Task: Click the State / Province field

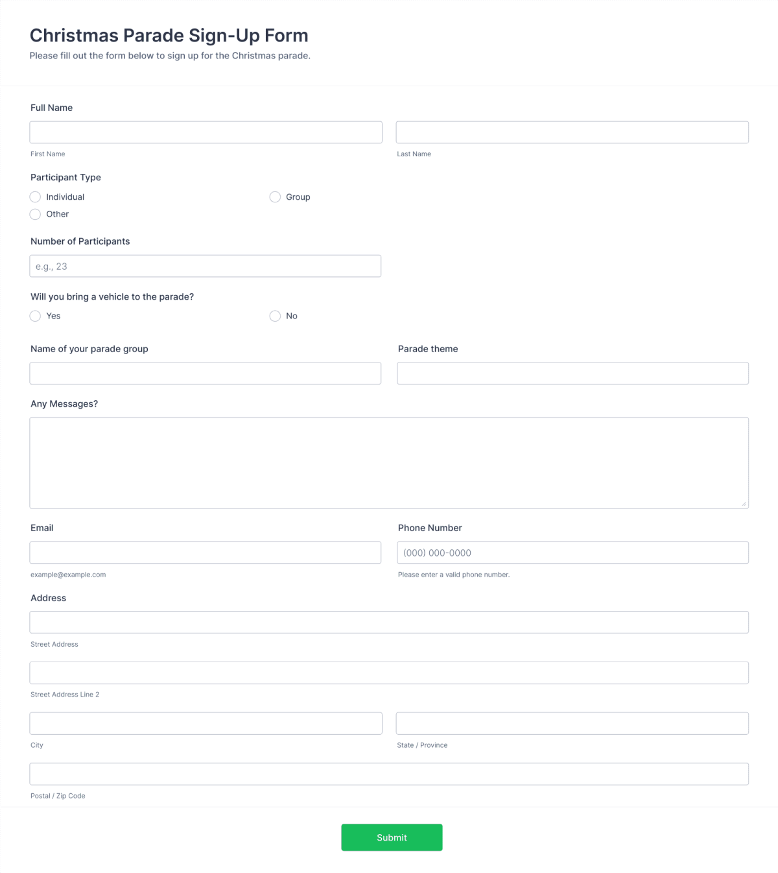Action: click(x=572, y=723)
